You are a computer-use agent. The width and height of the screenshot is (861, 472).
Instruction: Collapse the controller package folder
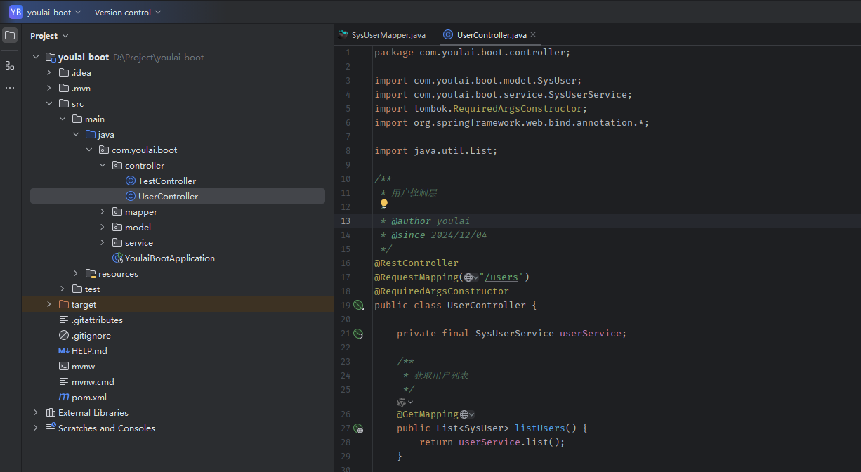[103, 166]
